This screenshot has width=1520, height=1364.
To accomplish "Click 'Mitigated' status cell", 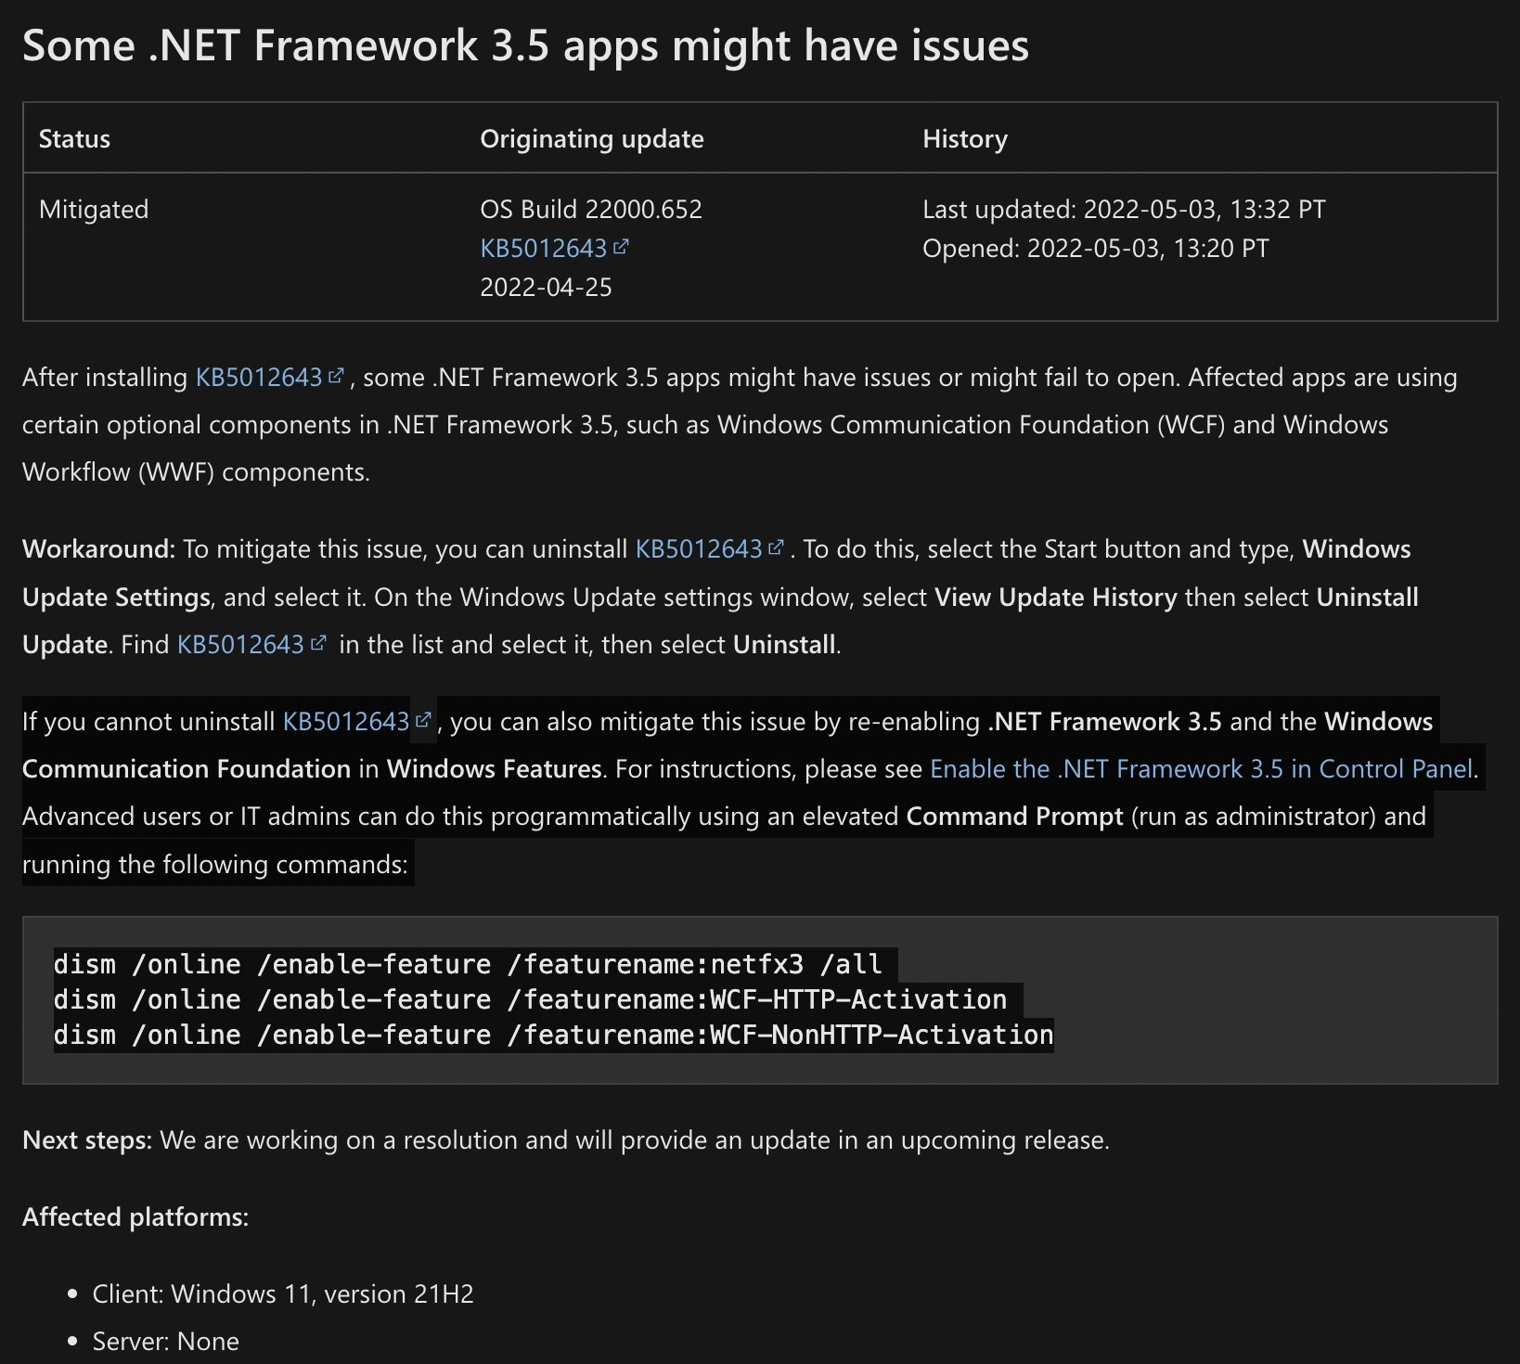I will point(94,210).
